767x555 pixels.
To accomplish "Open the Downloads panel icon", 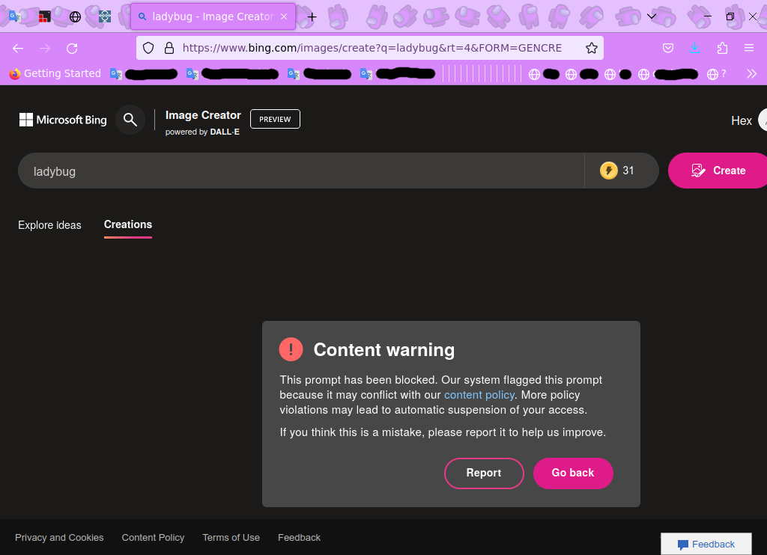I will [x=694, y=47].
